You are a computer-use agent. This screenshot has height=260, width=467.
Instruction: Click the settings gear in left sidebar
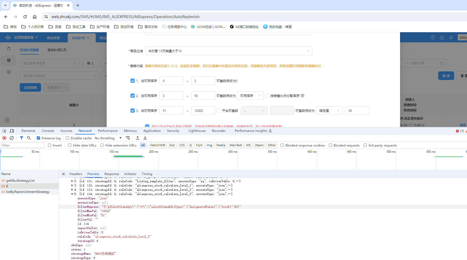[9, 60]
